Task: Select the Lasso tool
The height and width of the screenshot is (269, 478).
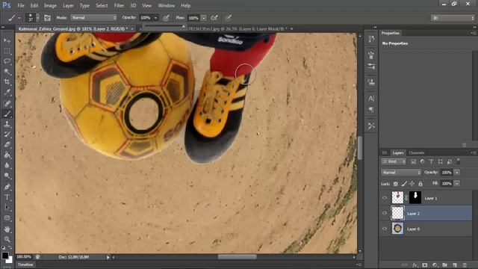Action: pyautogui.click(x=7, y=61)
